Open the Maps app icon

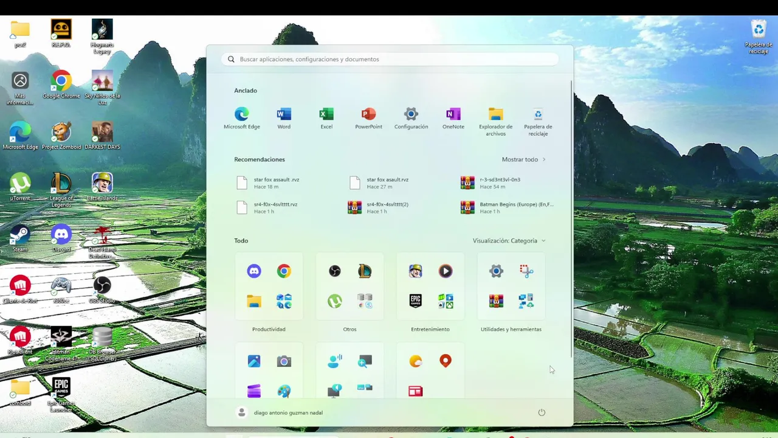pyautogui.click(x=446, y=361)
